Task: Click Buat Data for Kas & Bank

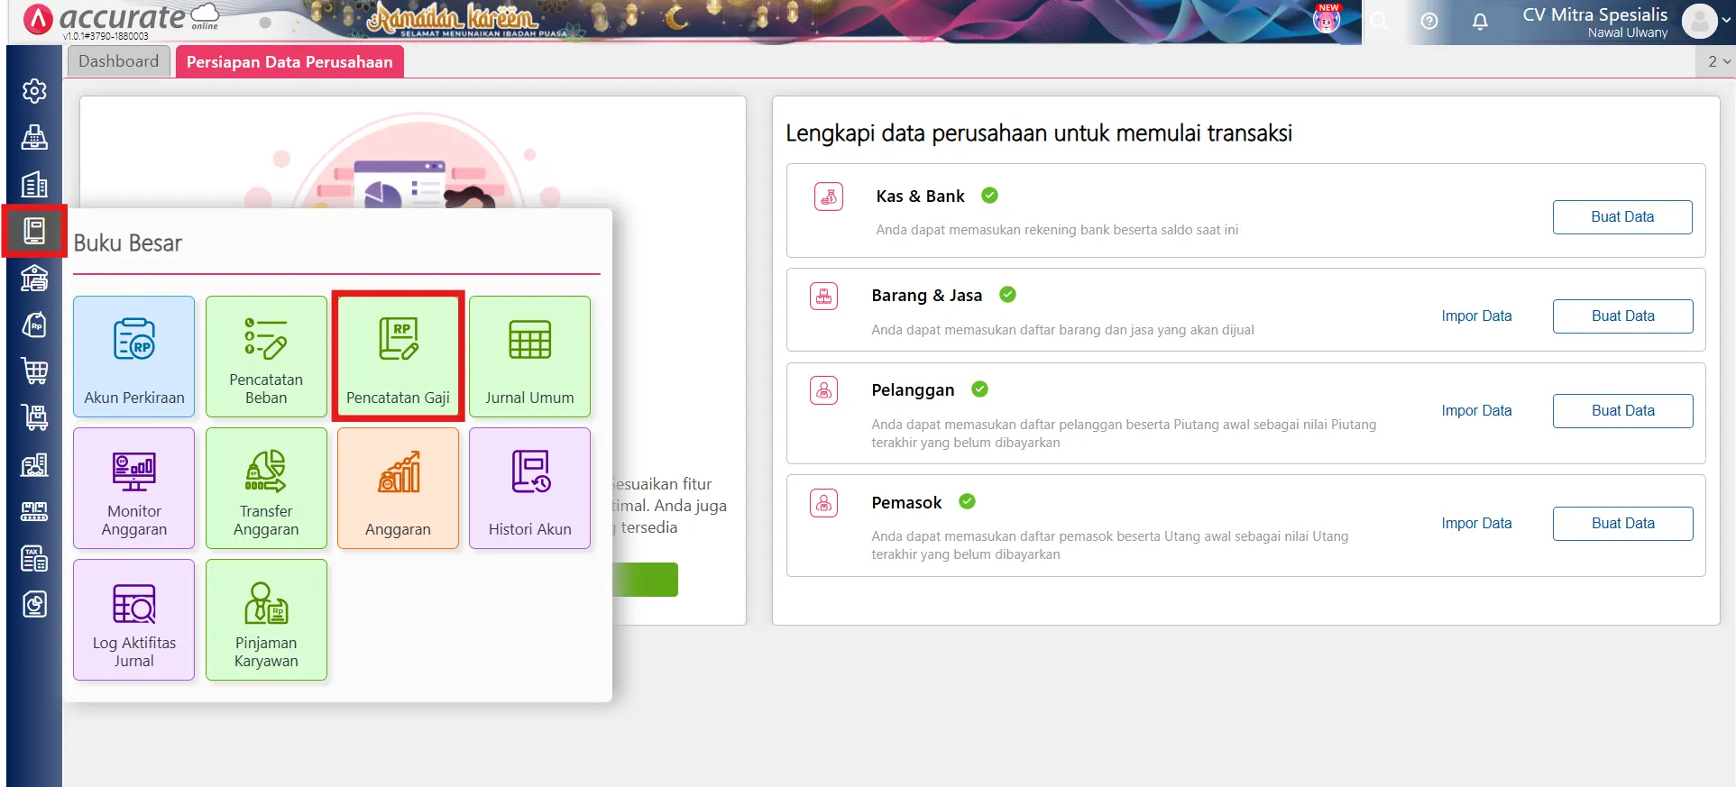Action: tap(1622, 217)
